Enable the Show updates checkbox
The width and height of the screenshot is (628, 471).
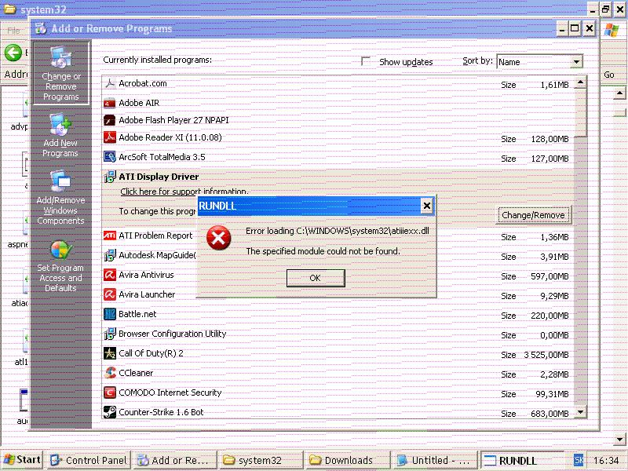pos(366,61)
